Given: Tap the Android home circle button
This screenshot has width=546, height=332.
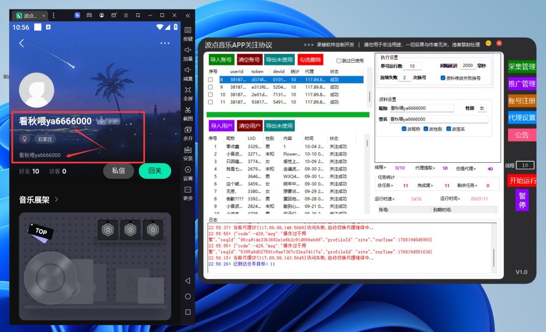Looking at the screenshot, I should pos(188,296).
